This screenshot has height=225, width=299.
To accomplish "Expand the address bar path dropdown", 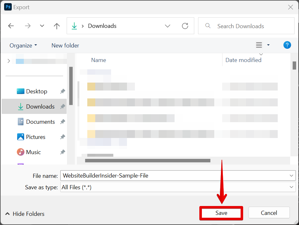I will point(168,26).
